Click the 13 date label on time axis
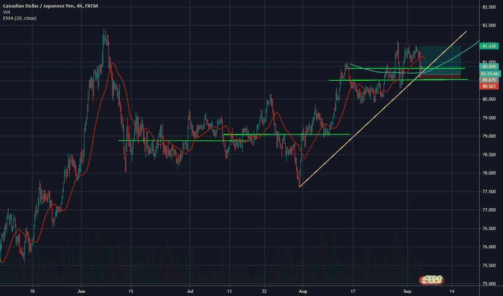Image resolution: width=503 pixels, height=296 pixels. tap(229, 291)
